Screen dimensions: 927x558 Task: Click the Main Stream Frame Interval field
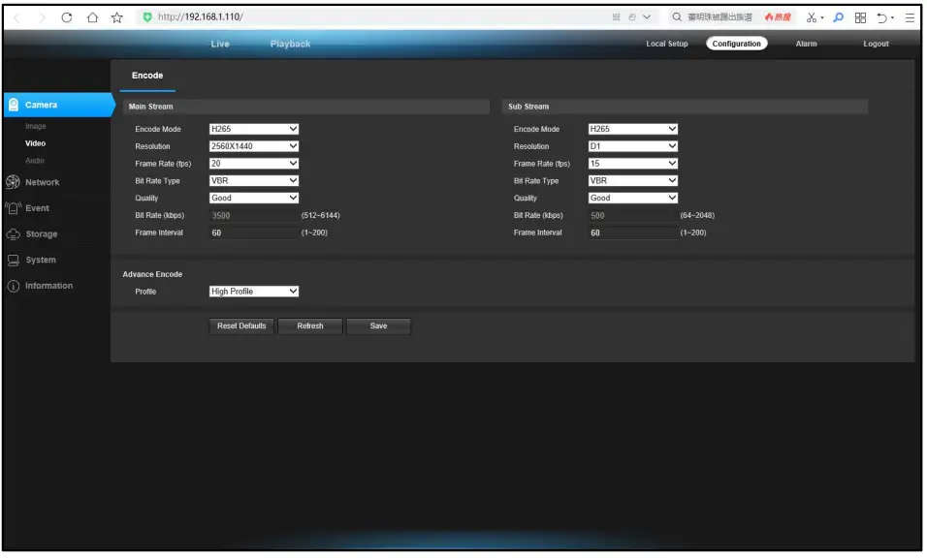point(254,232)
